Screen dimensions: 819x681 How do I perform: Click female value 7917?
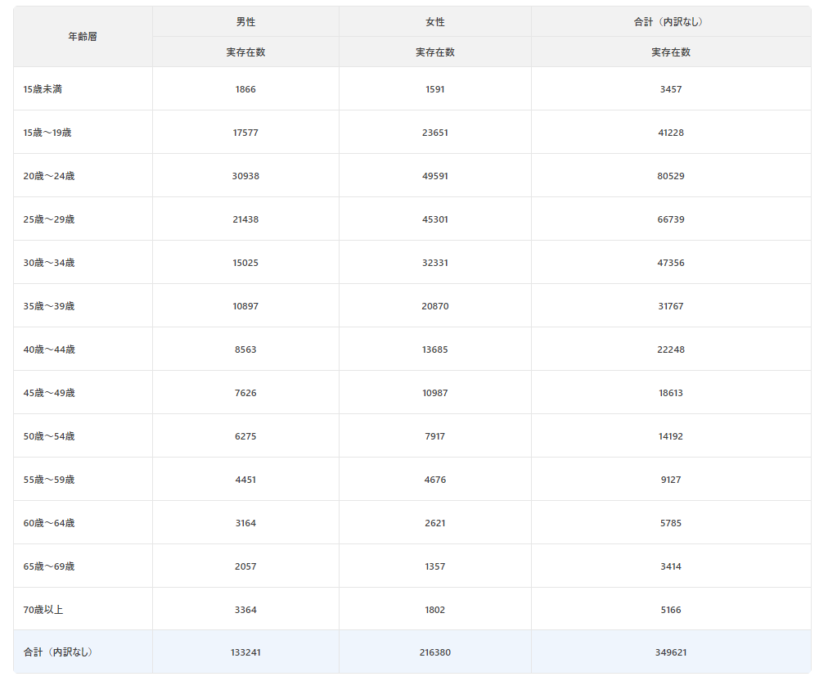(435, 436)
